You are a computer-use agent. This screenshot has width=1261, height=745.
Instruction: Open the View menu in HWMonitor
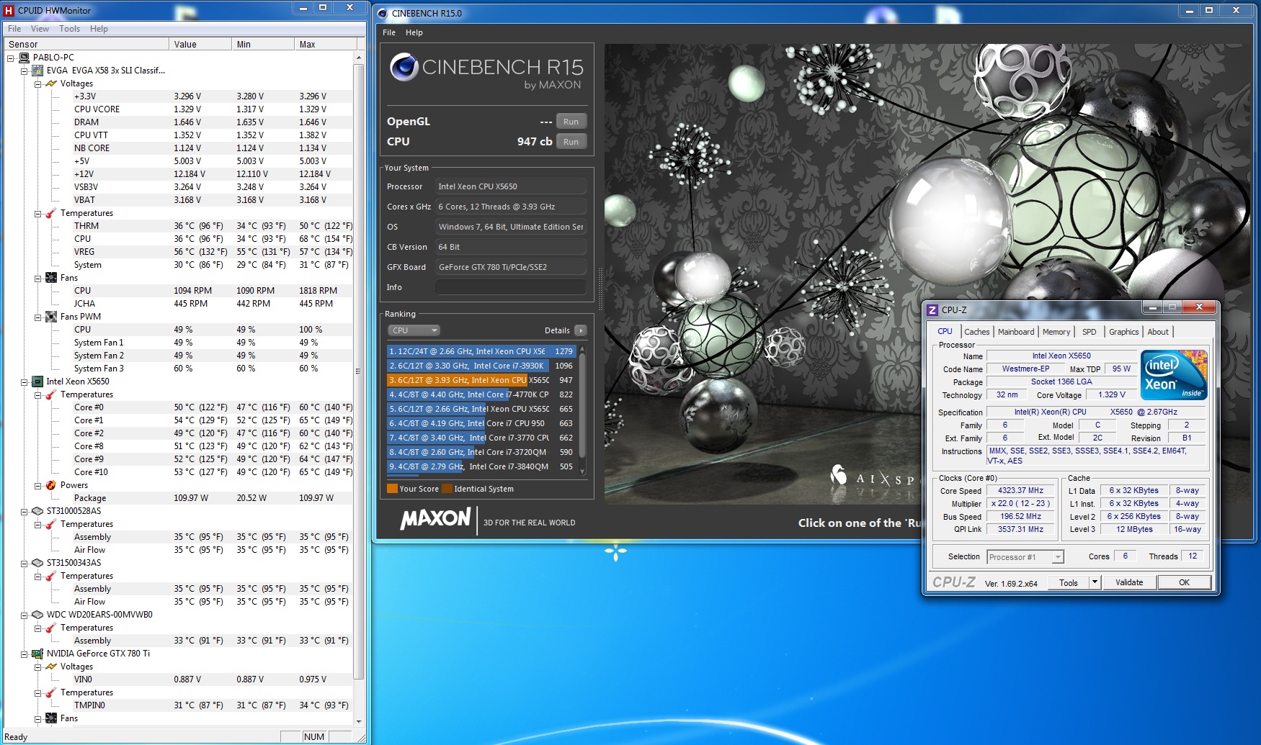[x=40, y=29]
